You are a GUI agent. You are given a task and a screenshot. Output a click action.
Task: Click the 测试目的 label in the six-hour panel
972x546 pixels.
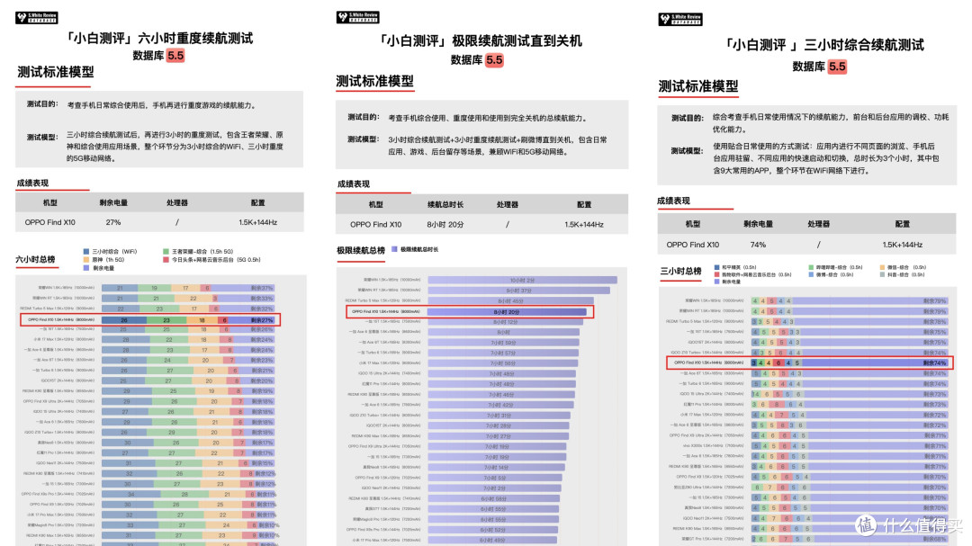click(42, 104)
